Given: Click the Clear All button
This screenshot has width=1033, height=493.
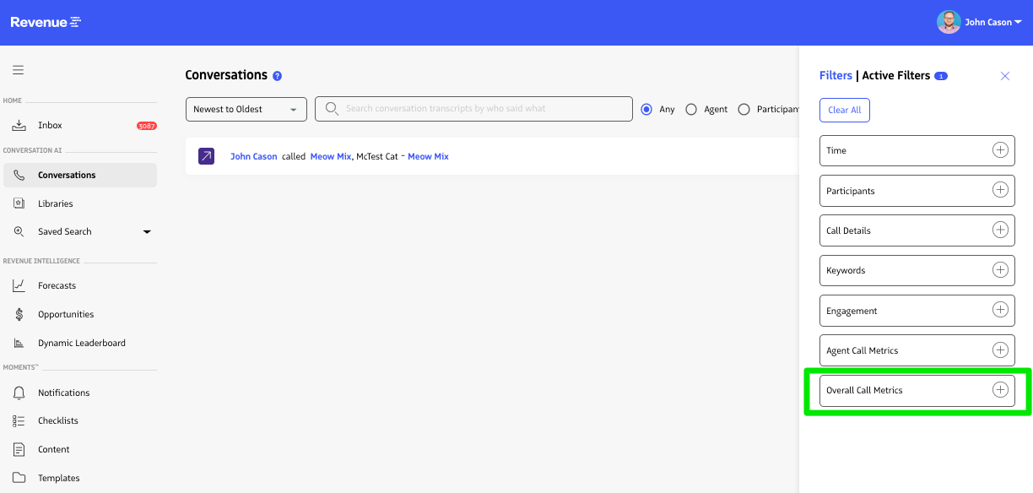Looking at the screenshot, I should coord(844,110).
